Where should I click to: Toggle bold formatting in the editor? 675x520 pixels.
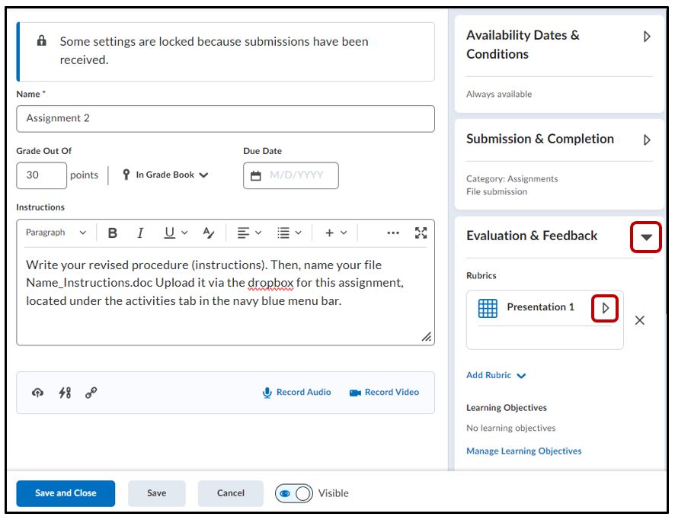113,233
